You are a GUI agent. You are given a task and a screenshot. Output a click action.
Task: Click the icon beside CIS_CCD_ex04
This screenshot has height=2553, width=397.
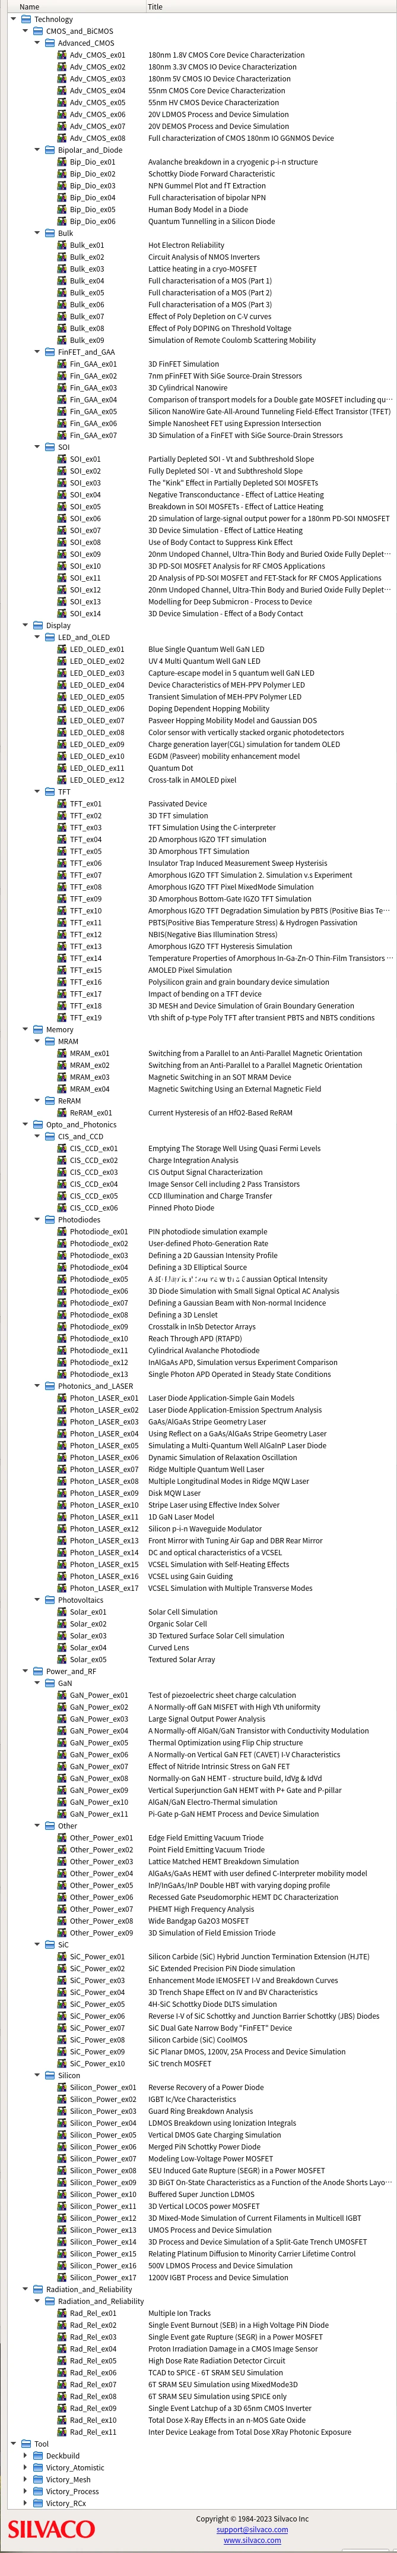(62, 1186)
